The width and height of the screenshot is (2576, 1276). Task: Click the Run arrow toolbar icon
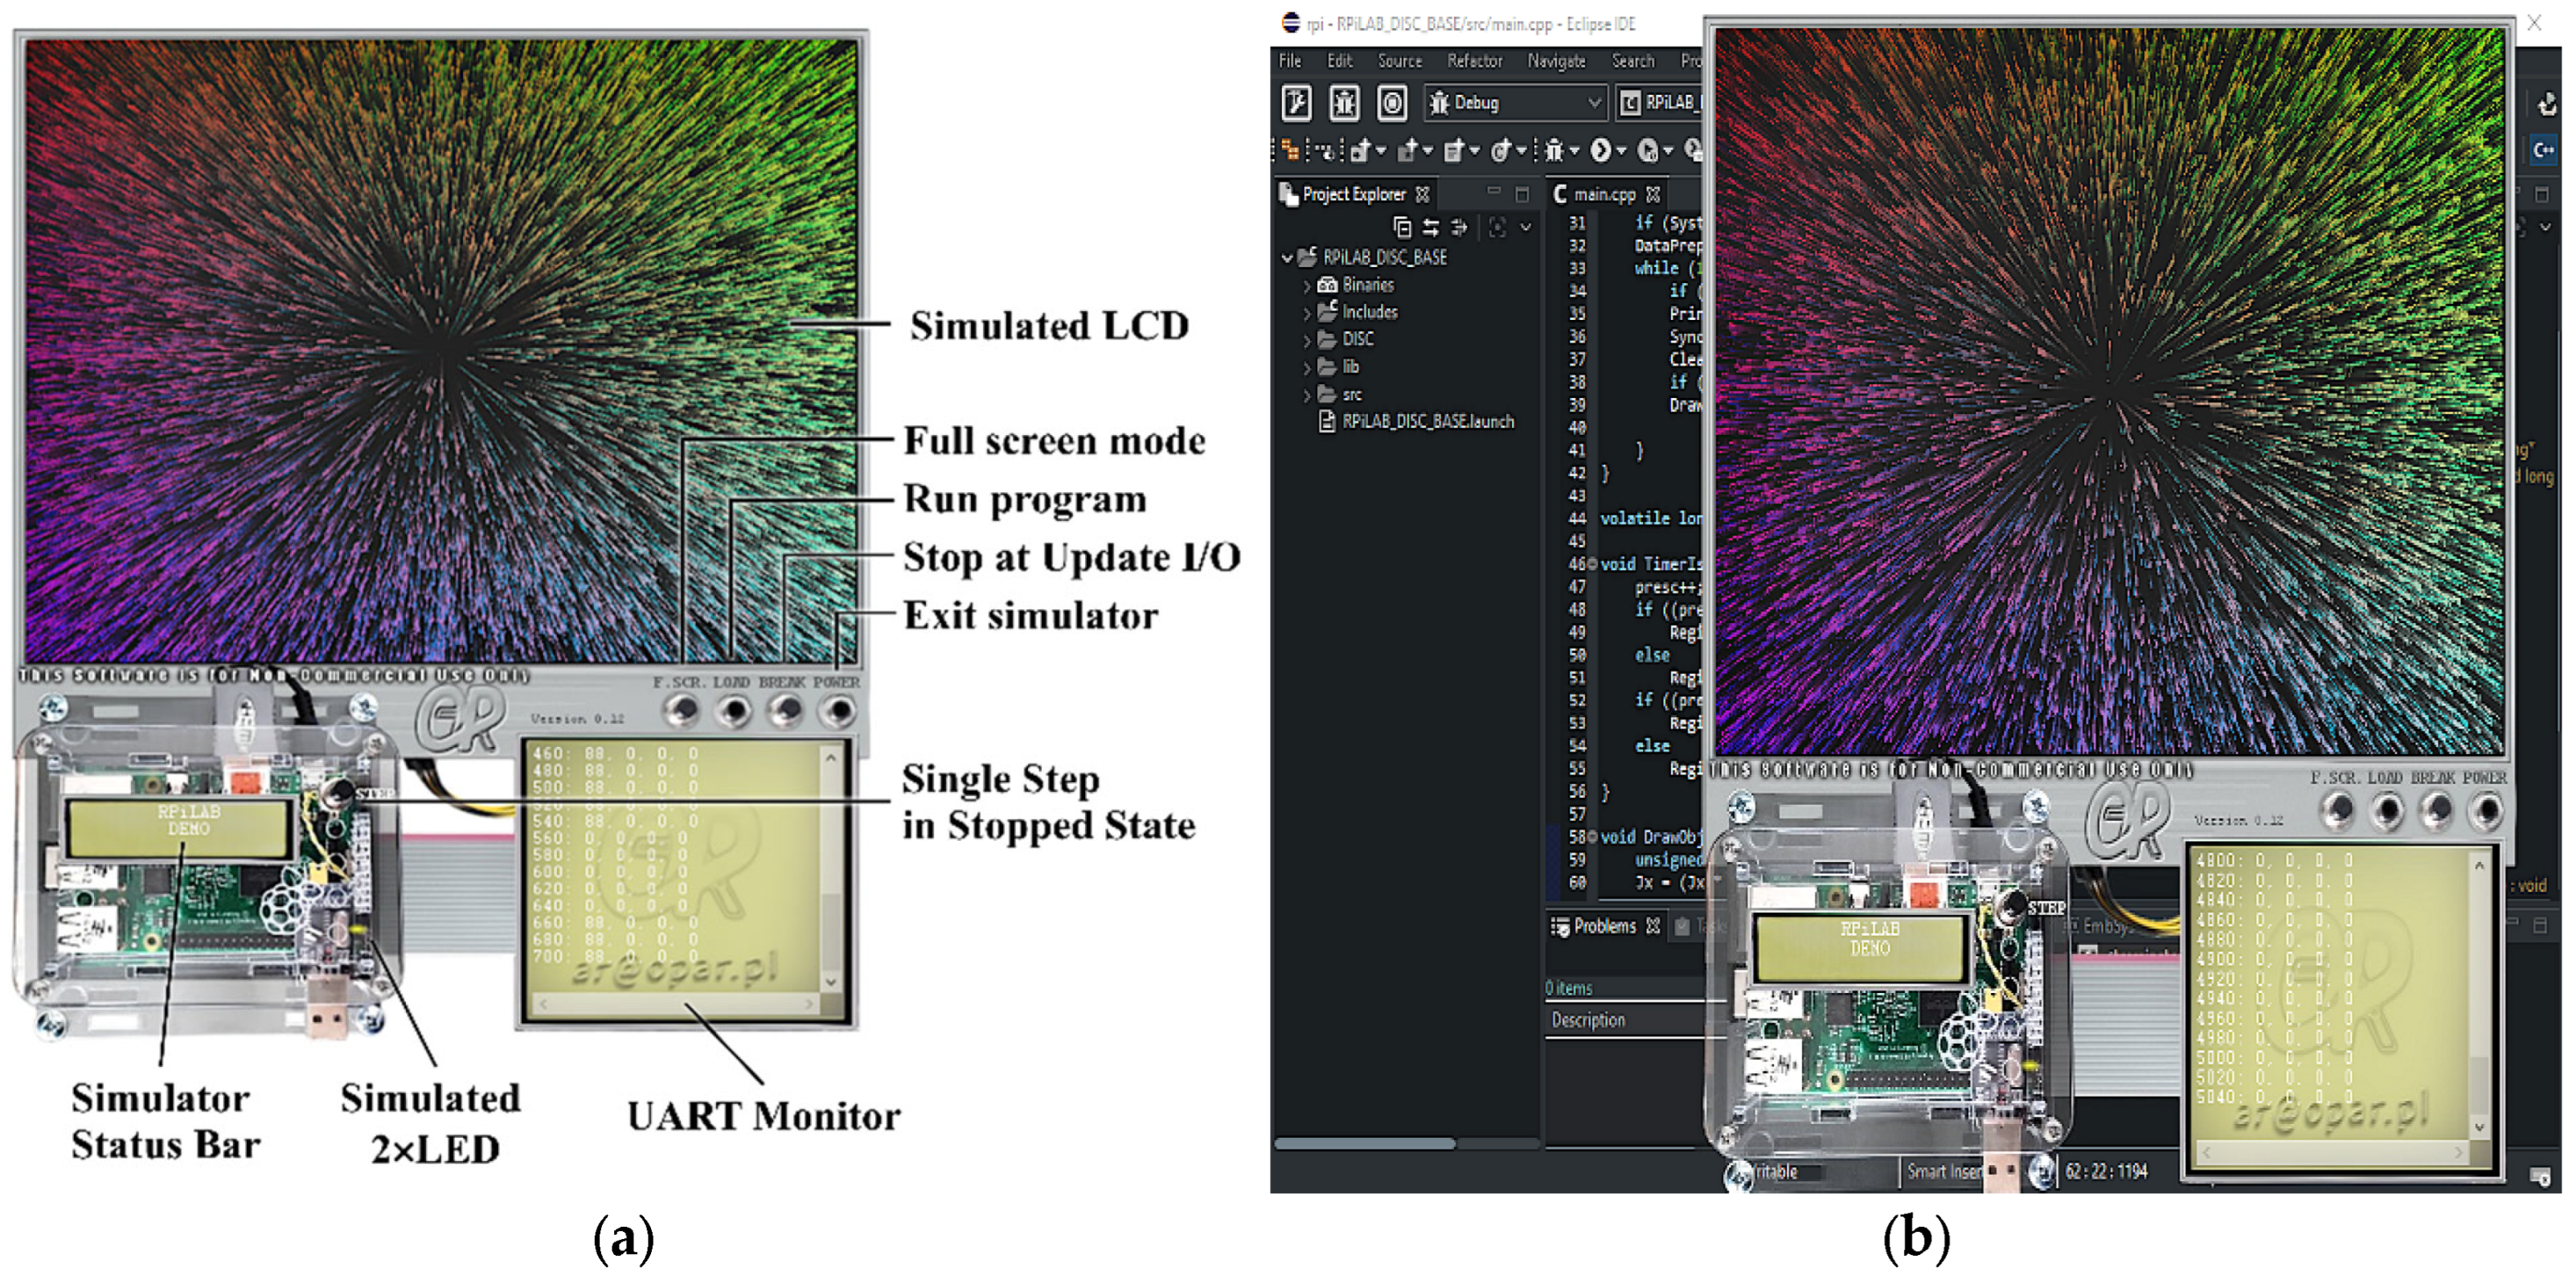point(1601,150)
